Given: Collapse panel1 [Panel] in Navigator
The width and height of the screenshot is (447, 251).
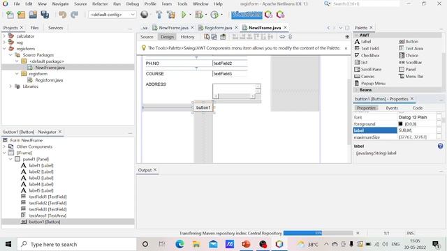Looking at the screenshot, I should click(x=10, y=159).
